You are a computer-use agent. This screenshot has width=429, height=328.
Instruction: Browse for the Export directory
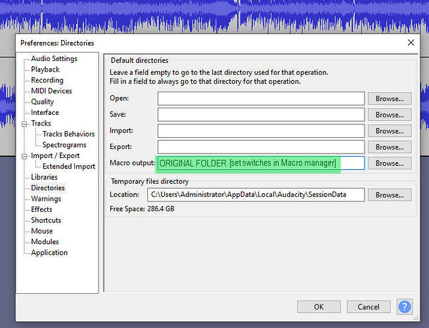click(x=390, y=147)
